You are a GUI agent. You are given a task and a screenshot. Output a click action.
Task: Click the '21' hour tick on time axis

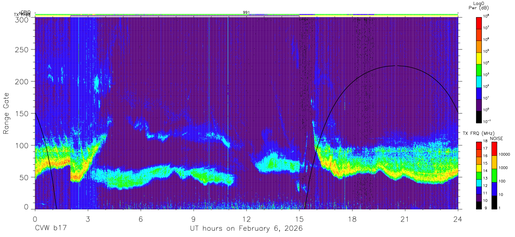point(405,219)
